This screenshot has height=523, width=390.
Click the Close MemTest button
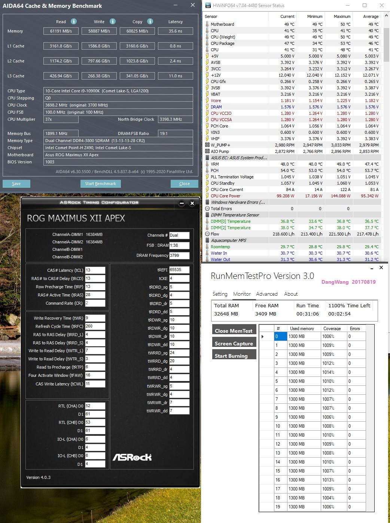[x=234, y=330]
